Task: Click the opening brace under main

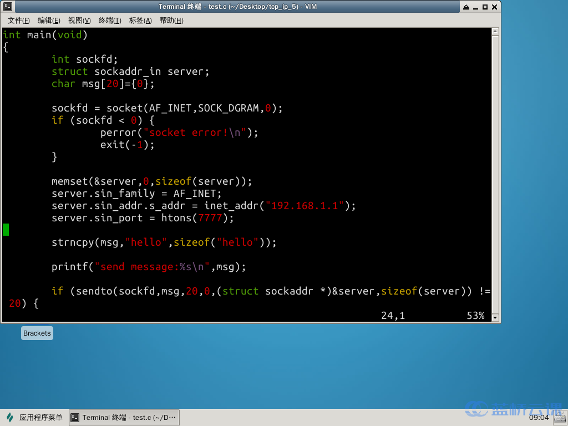Action: click(x=6, y=47)
